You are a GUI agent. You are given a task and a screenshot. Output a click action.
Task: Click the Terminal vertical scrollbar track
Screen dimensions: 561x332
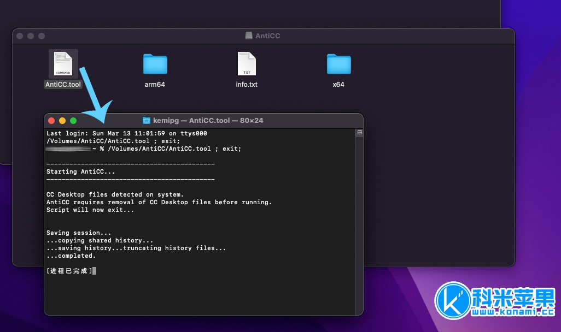pos(360,225)
